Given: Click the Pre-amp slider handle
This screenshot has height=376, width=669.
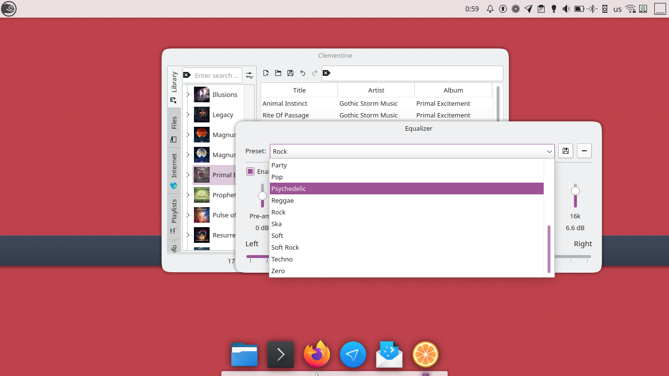Looking at the screenshot, I should click(x=263, y=196).
